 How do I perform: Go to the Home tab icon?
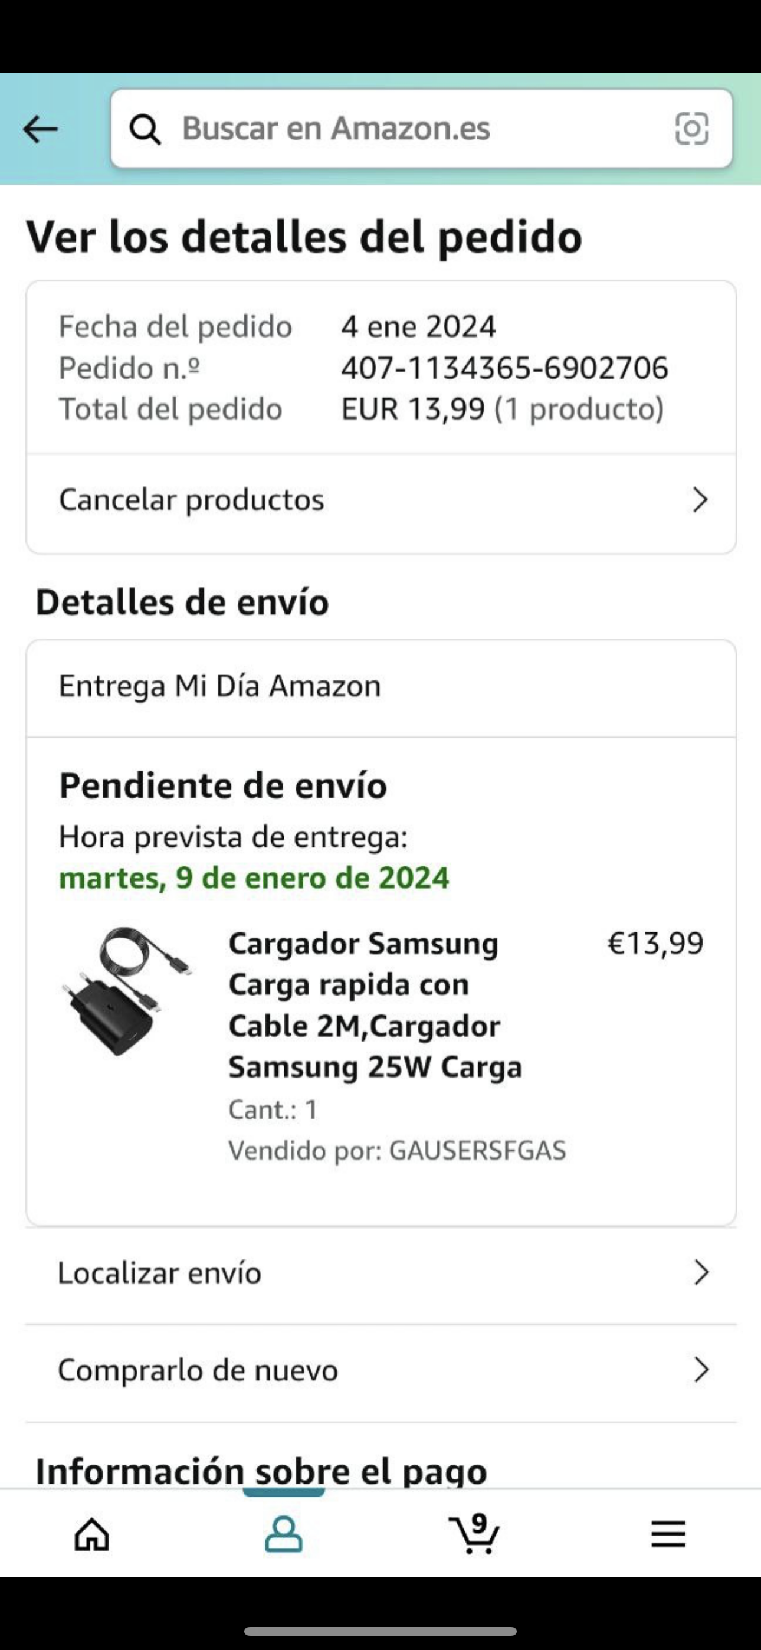pyautogui.click(x=92, y=1535)
